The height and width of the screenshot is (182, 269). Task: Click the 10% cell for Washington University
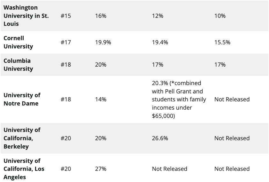tap(220, 16)
